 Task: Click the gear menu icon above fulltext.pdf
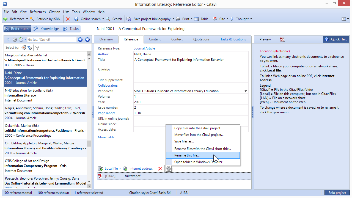click(169, 169)
